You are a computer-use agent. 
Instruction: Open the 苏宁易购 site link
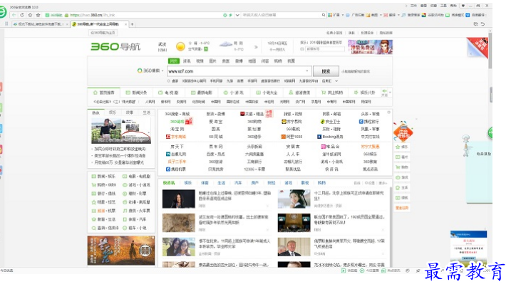coord(291,122)
